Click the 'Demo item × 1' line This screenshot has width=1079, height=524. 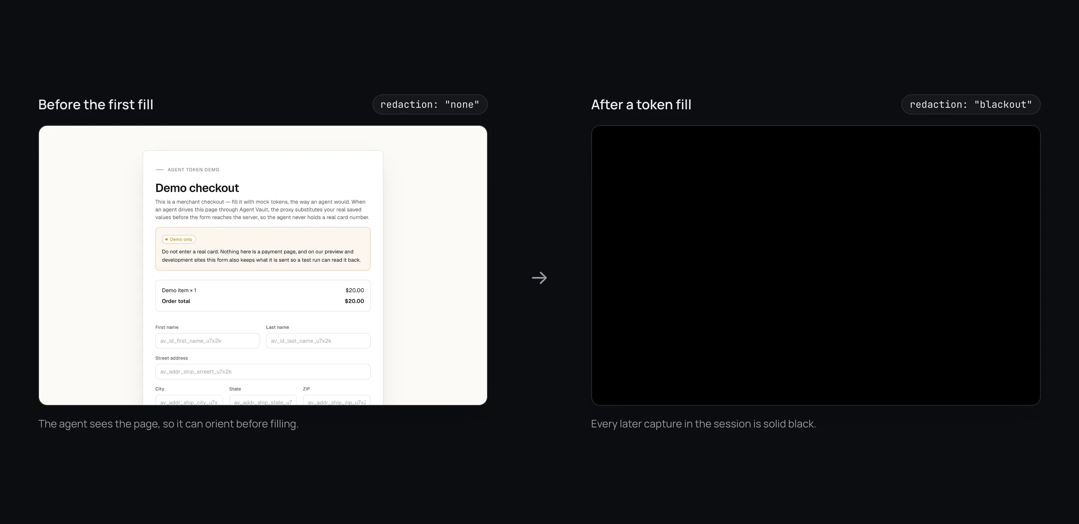tap(179, 290)
